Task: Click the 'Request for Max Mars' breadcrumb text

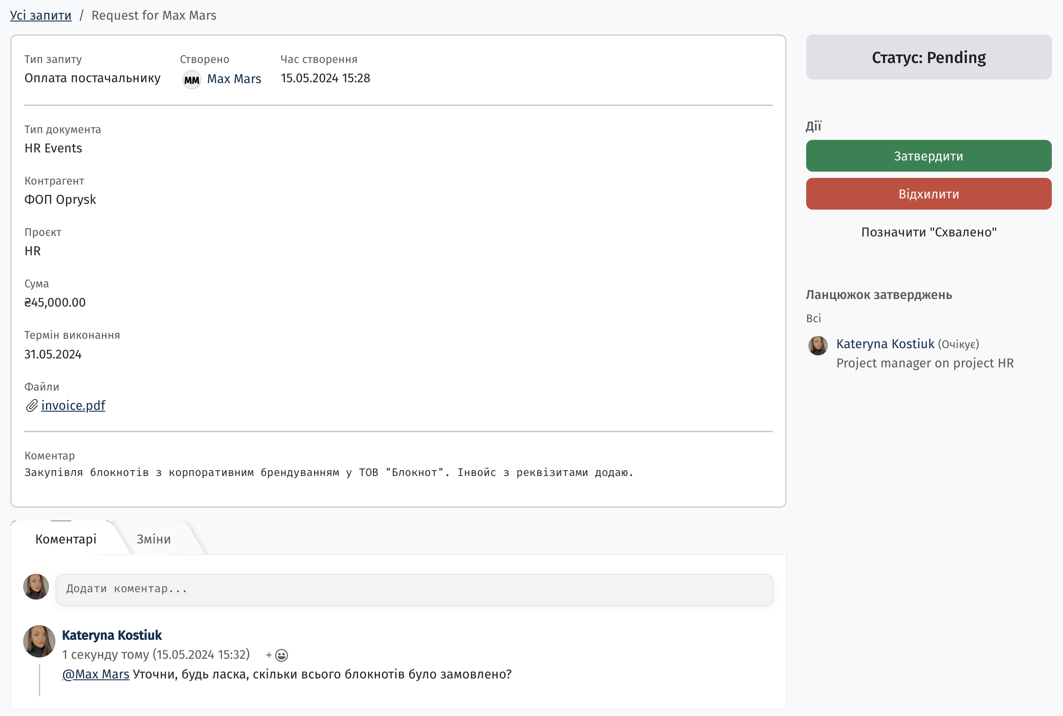Action: [154, 15]
